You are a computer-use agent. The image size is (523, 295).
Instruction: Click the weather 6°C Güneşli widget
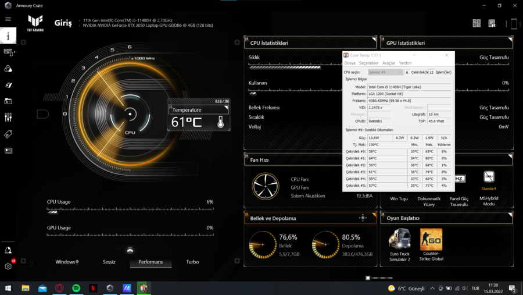406,288
